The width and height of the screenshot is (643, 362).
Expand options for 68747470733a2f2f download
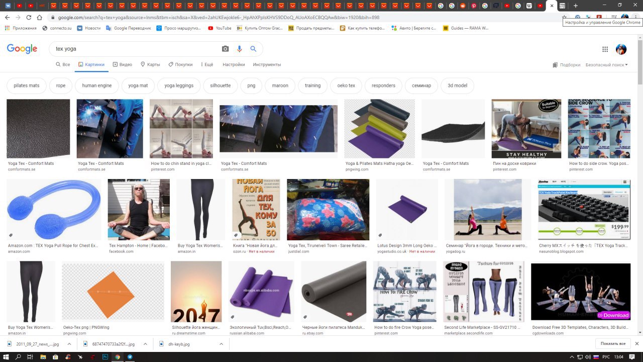tap(145, 344)
